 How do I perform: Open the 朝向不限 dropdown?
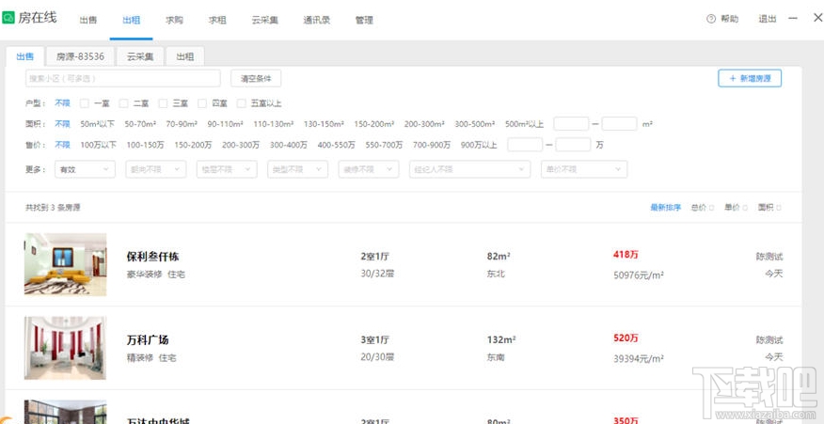coord(155,169)
